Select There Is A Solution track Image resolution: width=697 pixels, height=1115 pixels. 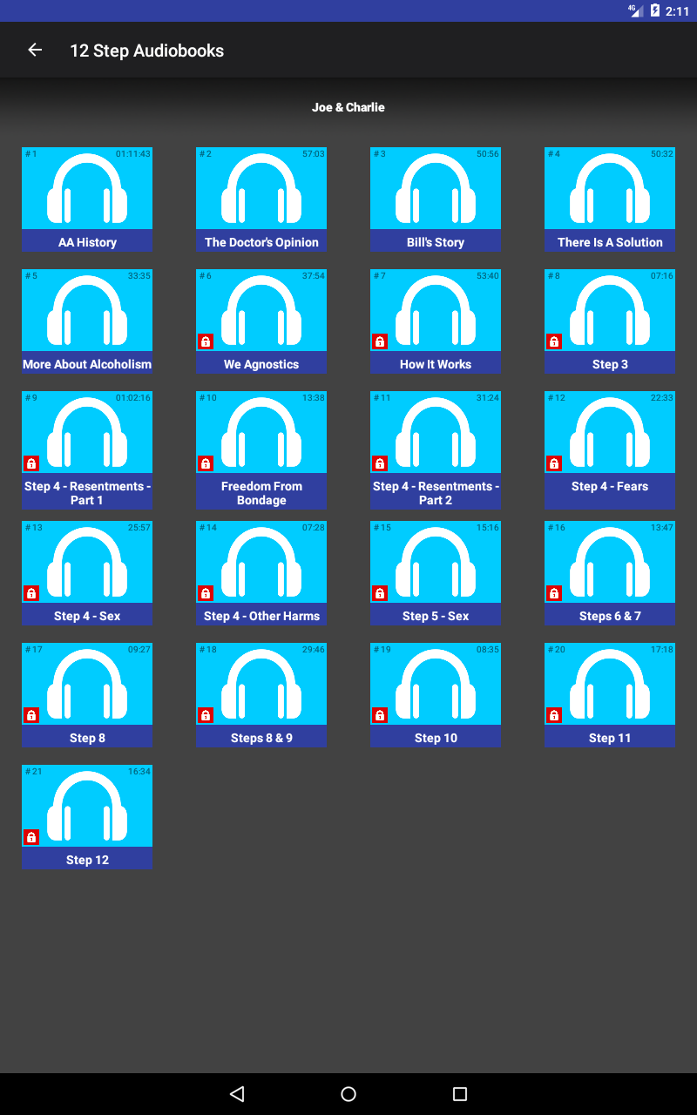[x=610, y=199]
